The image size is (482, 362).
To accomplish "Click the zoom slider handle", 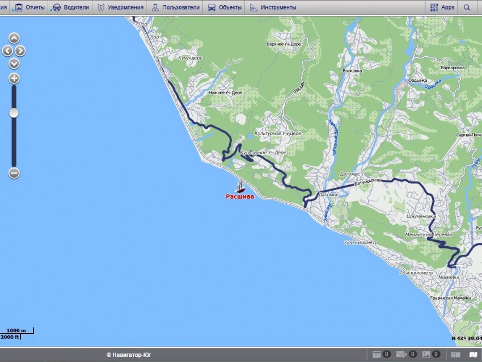I will (x=14, y=113).
